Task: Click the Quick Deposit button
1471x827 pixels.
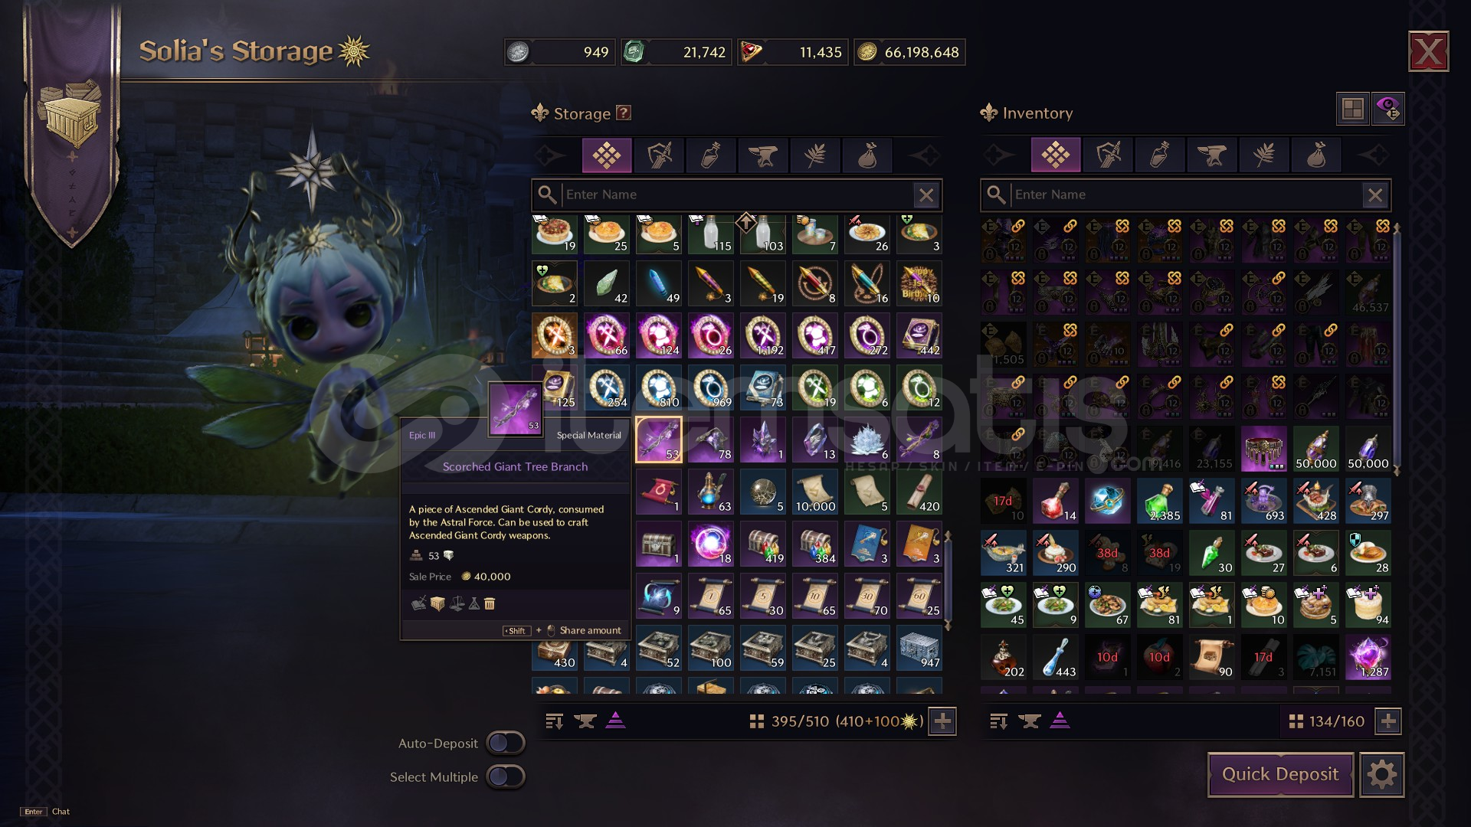Action: (1280, 775)
